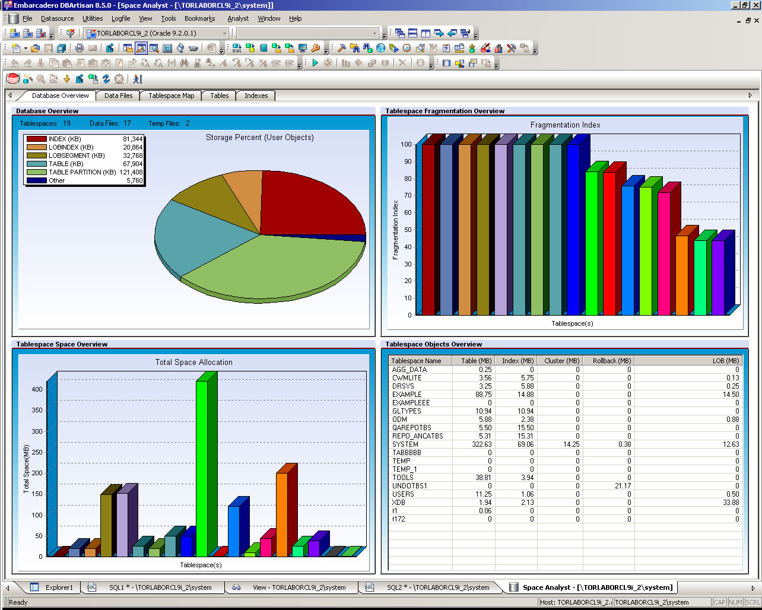Click the blue refresh arrows icon
Screen dimensions: 762x610
(x=106, y=79)
